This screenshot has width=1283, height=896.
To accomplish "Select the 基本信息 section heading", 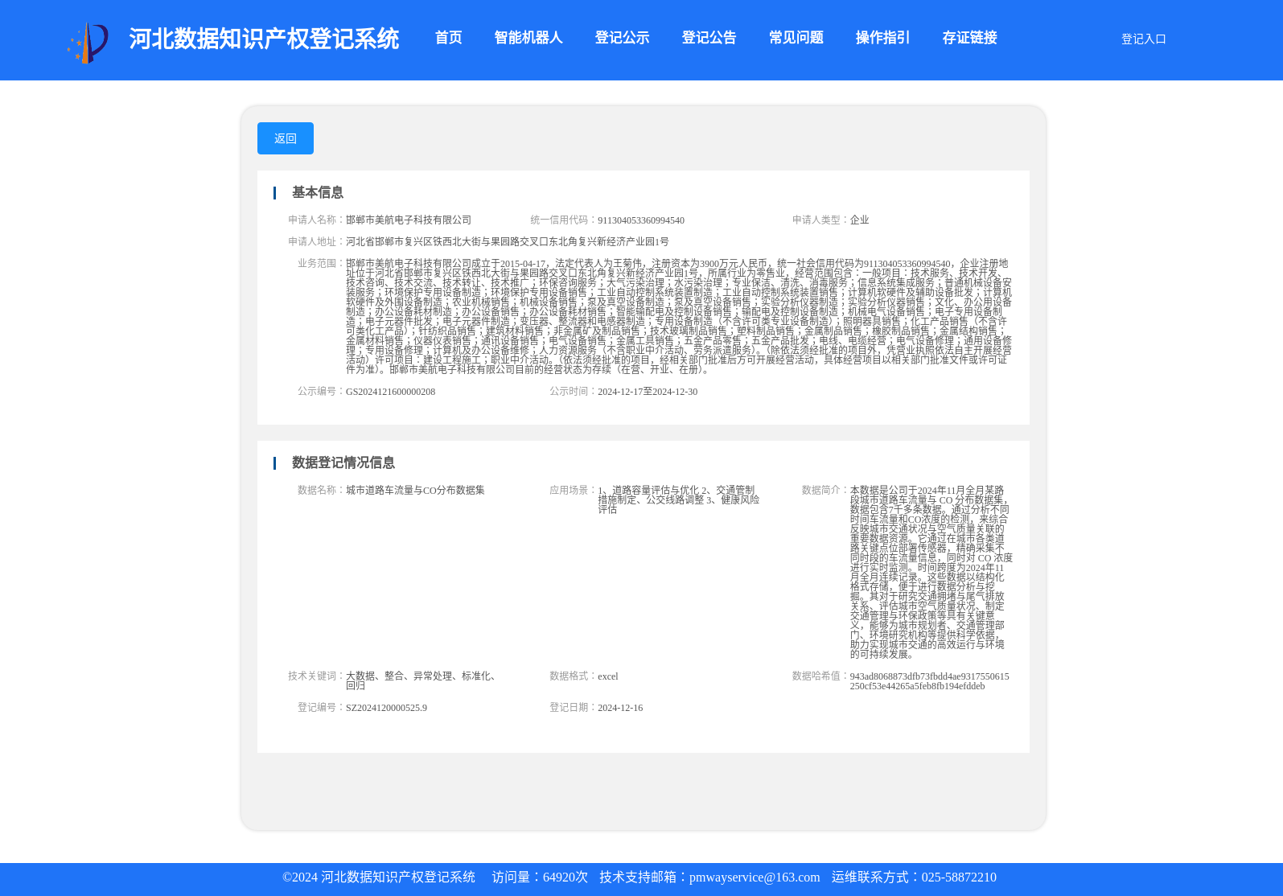I will point(318,192).
